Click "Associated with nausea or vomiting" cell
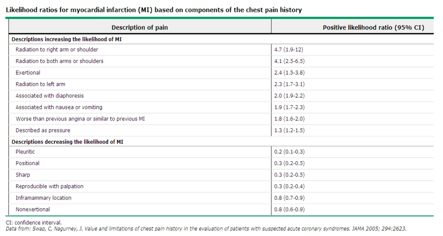 59,107
